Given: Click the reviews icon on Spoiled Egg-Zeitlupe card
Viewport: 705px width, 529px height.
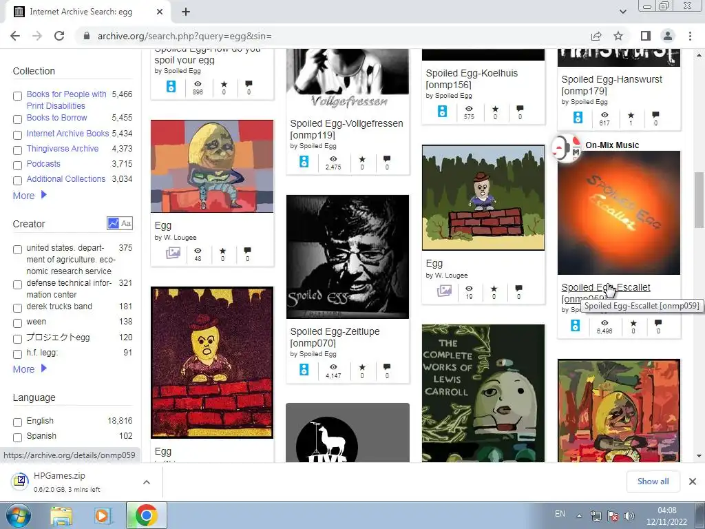Looking at the screenshot, I should (387, 367).
